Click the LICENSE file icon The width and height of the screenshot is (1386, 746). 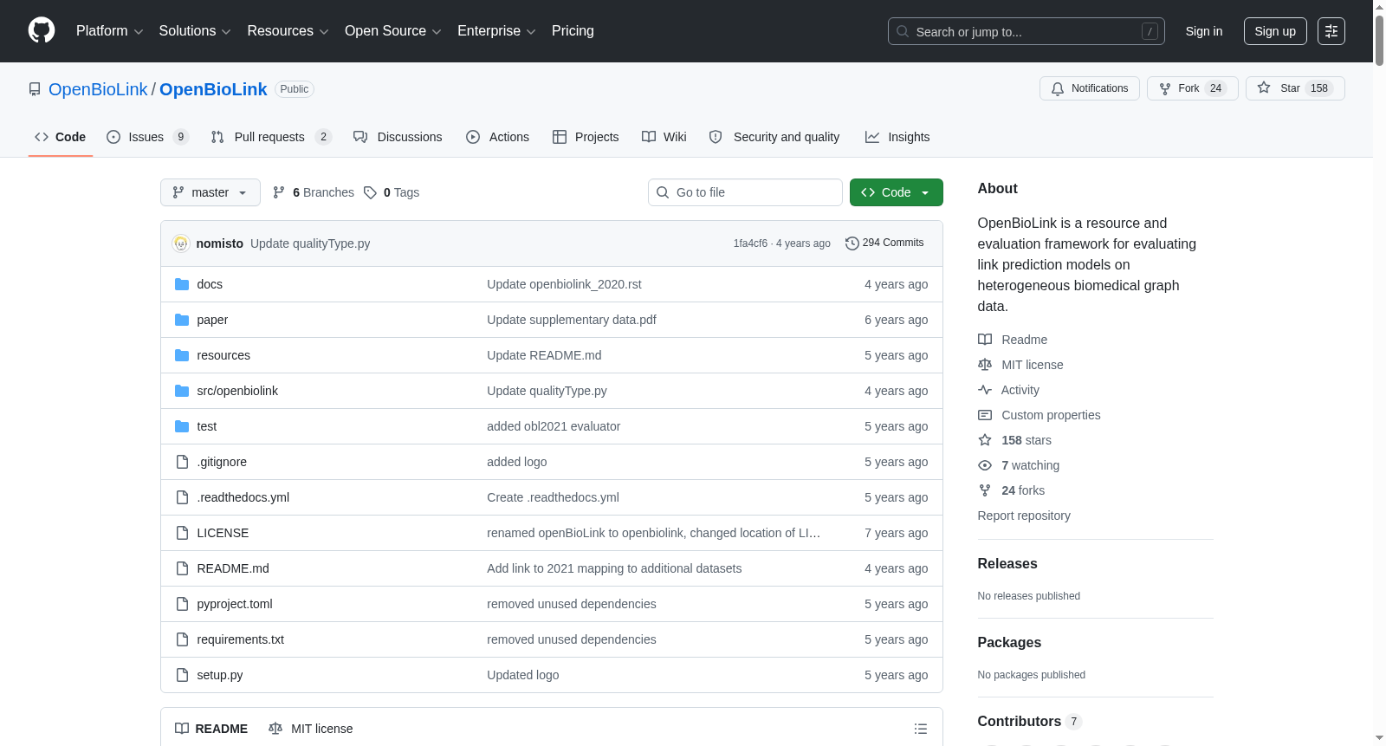tap(182, 533)
